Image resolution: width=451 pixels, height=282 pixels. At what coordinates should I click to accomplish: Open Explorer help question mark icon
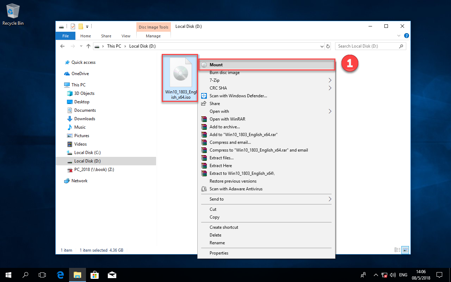(x=406, y=36)
